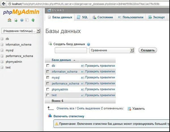Open the performance_schema link in table
The image size is (170, 132).
tap(65, 83)
